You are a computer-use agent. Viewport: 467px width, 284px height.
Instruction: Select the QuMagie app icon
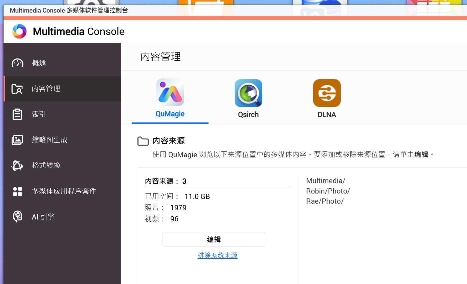[x=170, y=92]
